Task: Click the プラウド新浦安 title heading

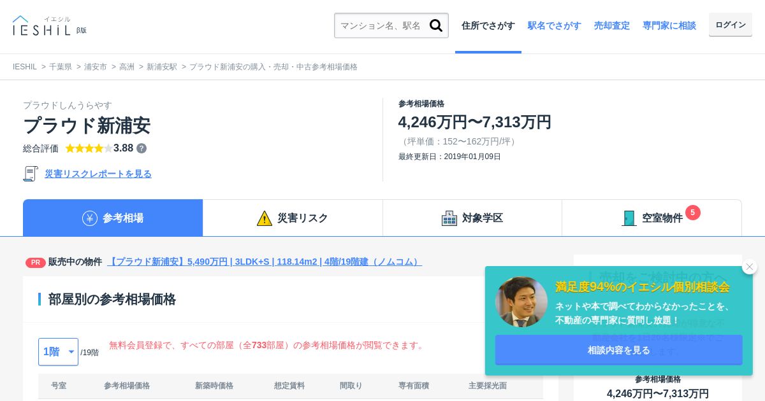Action: pos(87,125)
